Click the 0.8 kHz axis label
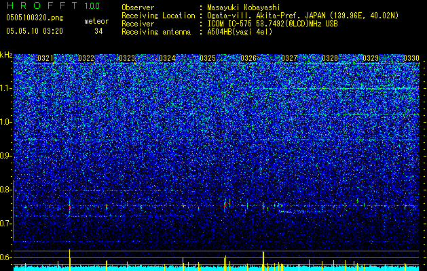This screenshot has width=427, height=271. pyautogui.click(x=6, y=190)
